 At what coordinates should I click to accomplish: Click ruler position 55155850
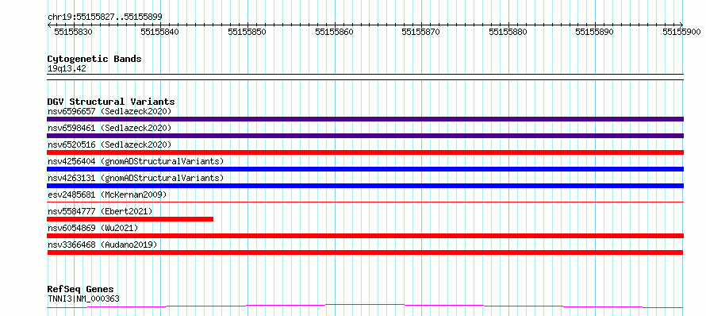point(247,32)
